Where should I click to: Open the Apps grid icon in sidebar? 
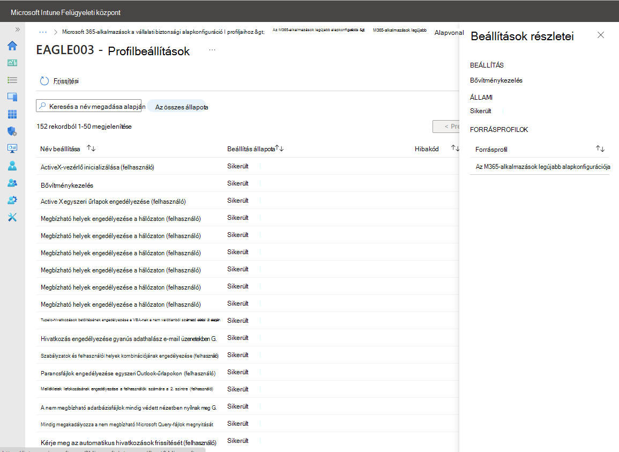click(12, 115)
